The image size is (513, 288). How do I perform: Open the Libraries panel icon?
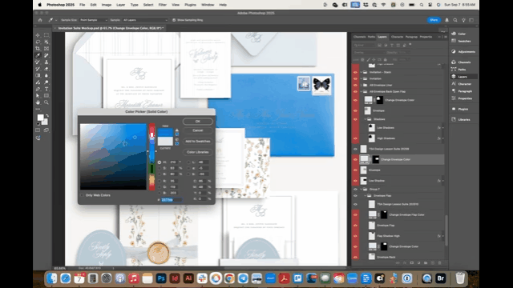point(461,119)
